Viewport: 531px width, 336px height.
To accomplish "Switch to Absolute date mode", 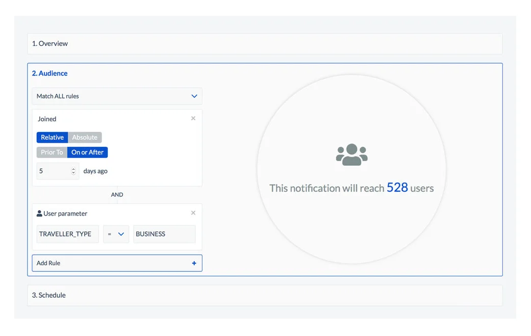I will click(85, 137).
